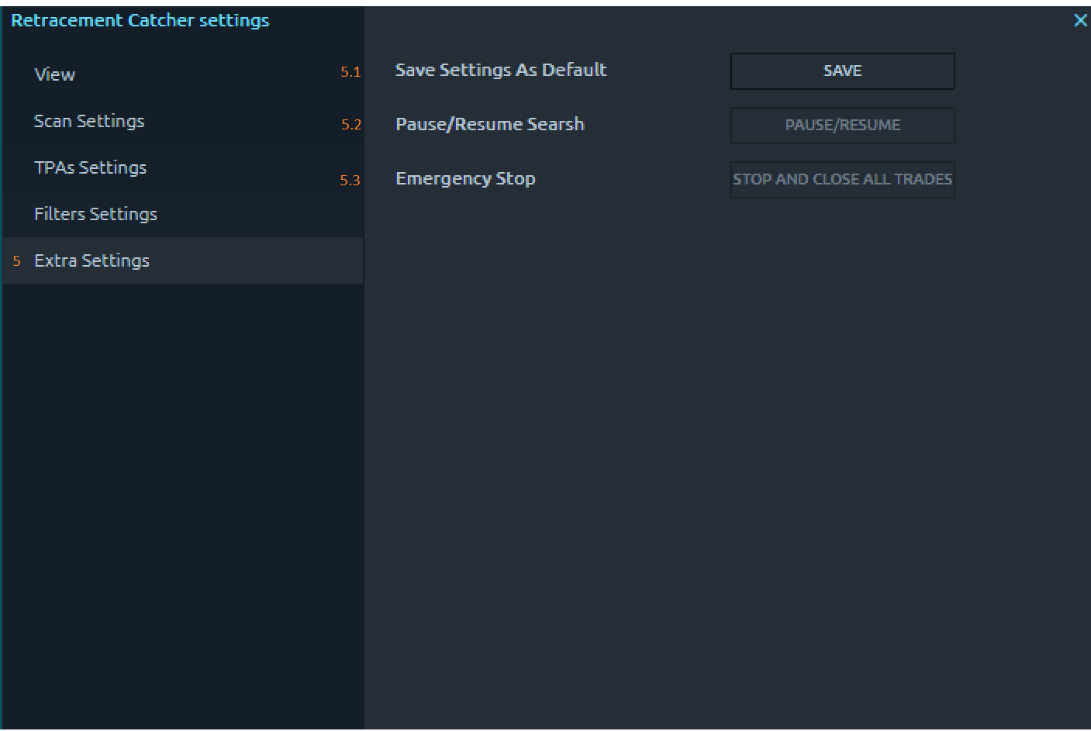Click the orange 5 beside Extra Settings
The image size is (1091, 731).
(x=16, y=261)
